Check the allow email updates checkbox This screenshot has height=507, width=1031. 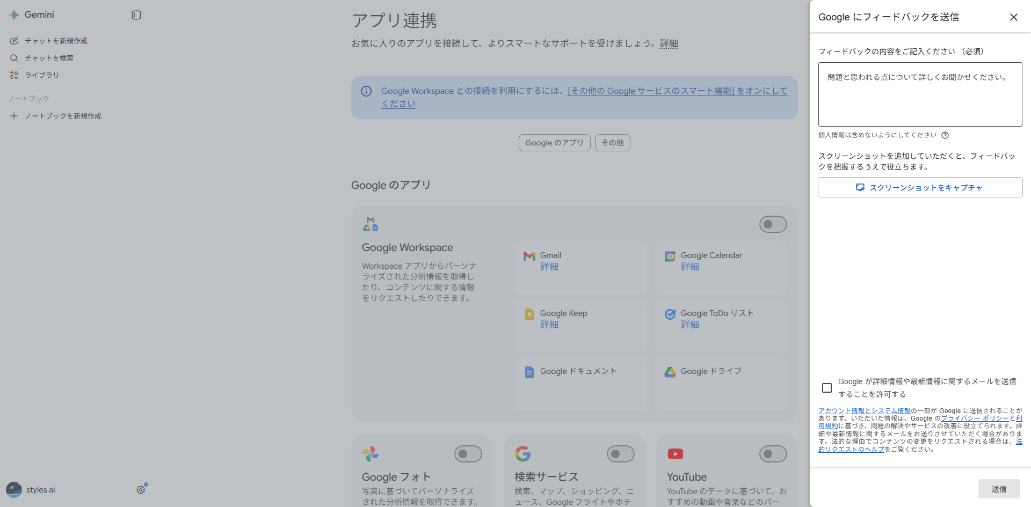click(x=827, y=388)
